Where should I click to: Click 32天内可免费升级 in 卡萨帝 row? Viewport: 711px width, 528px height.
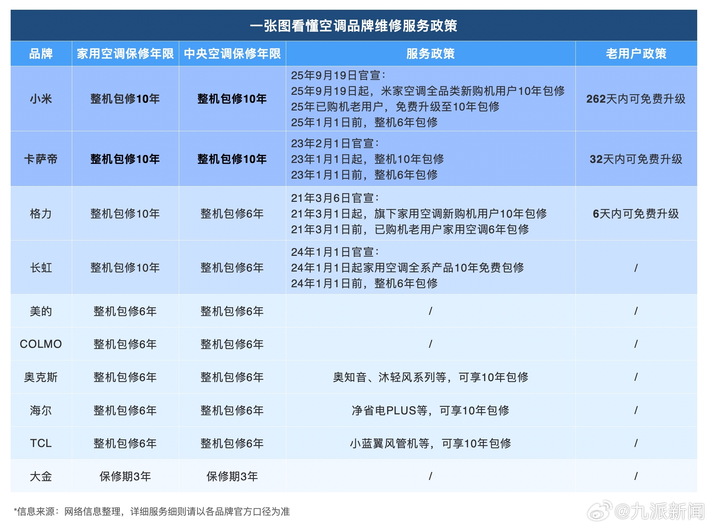[x=636, y=159]
